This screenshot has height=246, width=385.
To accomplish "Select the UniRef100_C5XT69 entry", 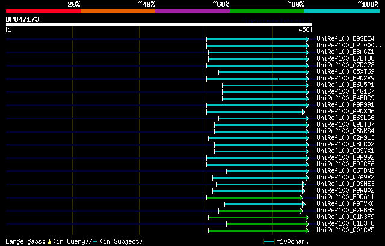I will (x=345, y=72).
